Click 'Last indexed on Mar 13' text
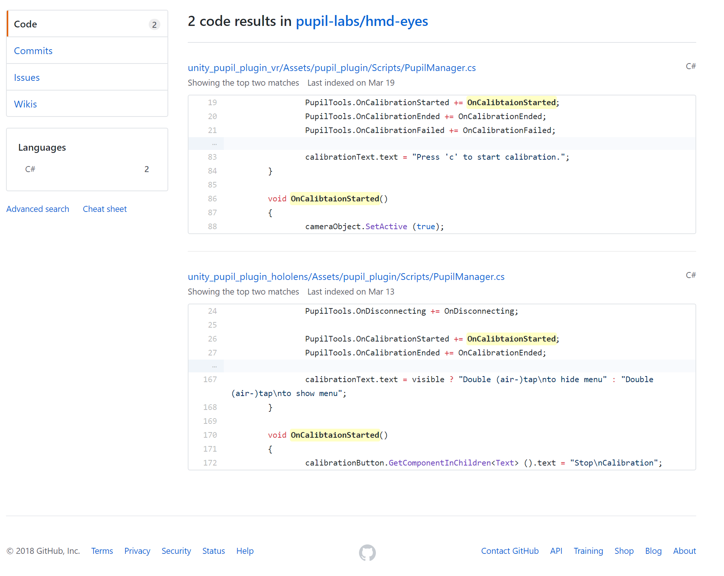Viewport: 724px width, 576px height. (x=351, y=292)
